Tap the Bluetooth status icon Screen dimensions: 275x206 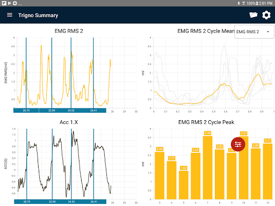[x=238, y=3]
